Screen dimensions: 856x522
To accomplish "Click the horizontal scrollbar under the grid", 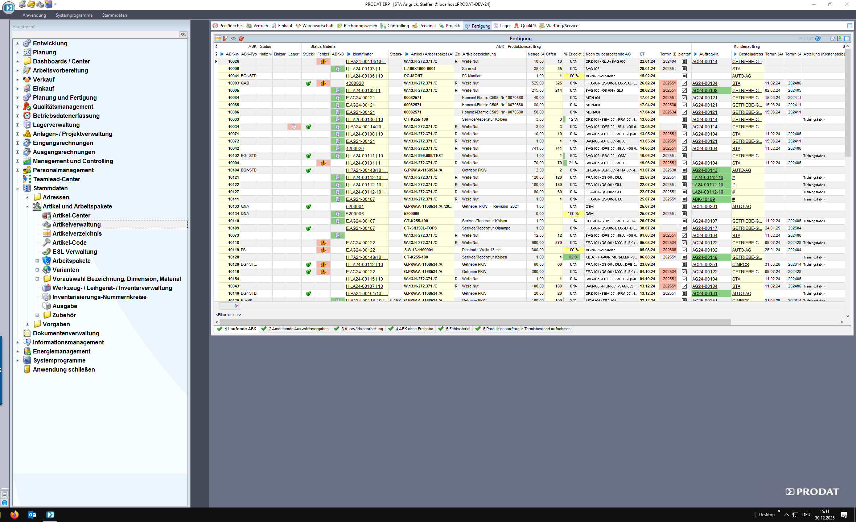I will pos(475,322).
